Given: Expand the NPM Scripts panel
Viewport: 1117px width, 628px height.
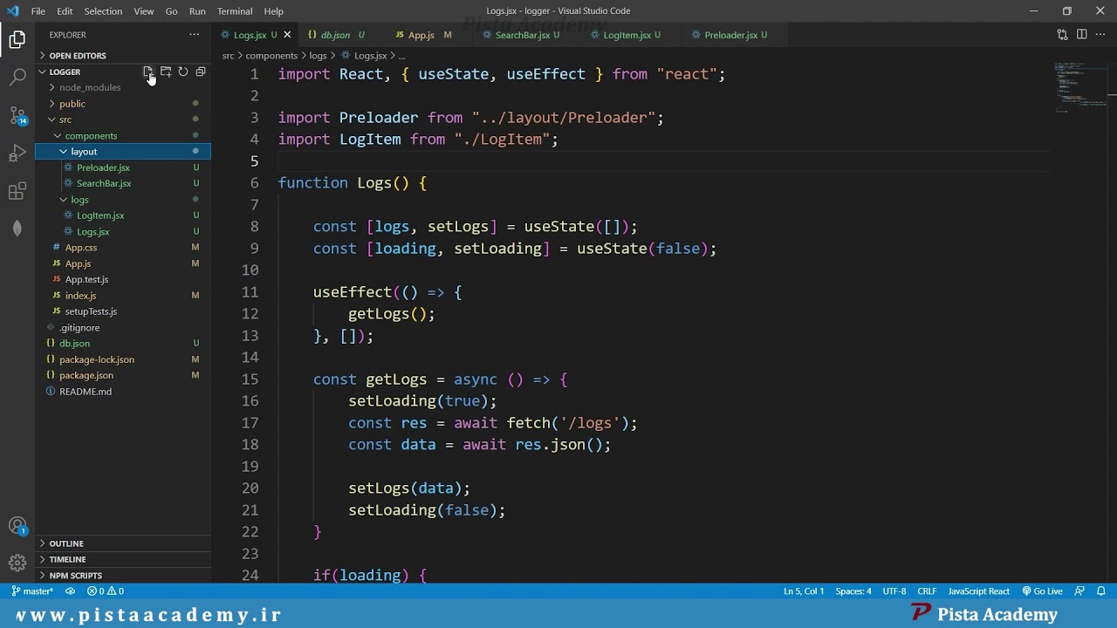Looking at the screenshot, I should pos(123,576).
